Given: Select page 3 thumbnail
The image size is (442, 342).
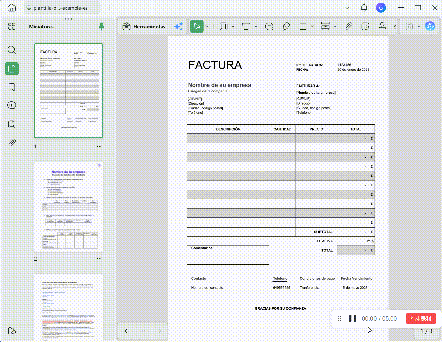Looking at the screenshot, I should point(68,307).
